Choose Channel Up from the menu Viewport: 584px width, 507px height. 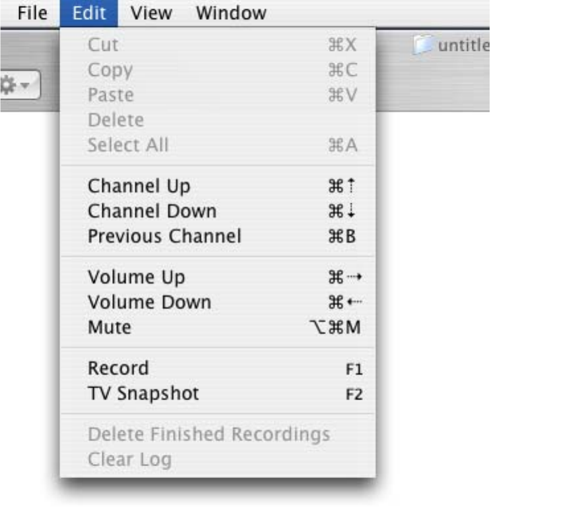click(x=139, y=187)
